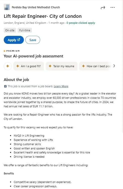Click the job board info icon

click(x=5, y=86)
